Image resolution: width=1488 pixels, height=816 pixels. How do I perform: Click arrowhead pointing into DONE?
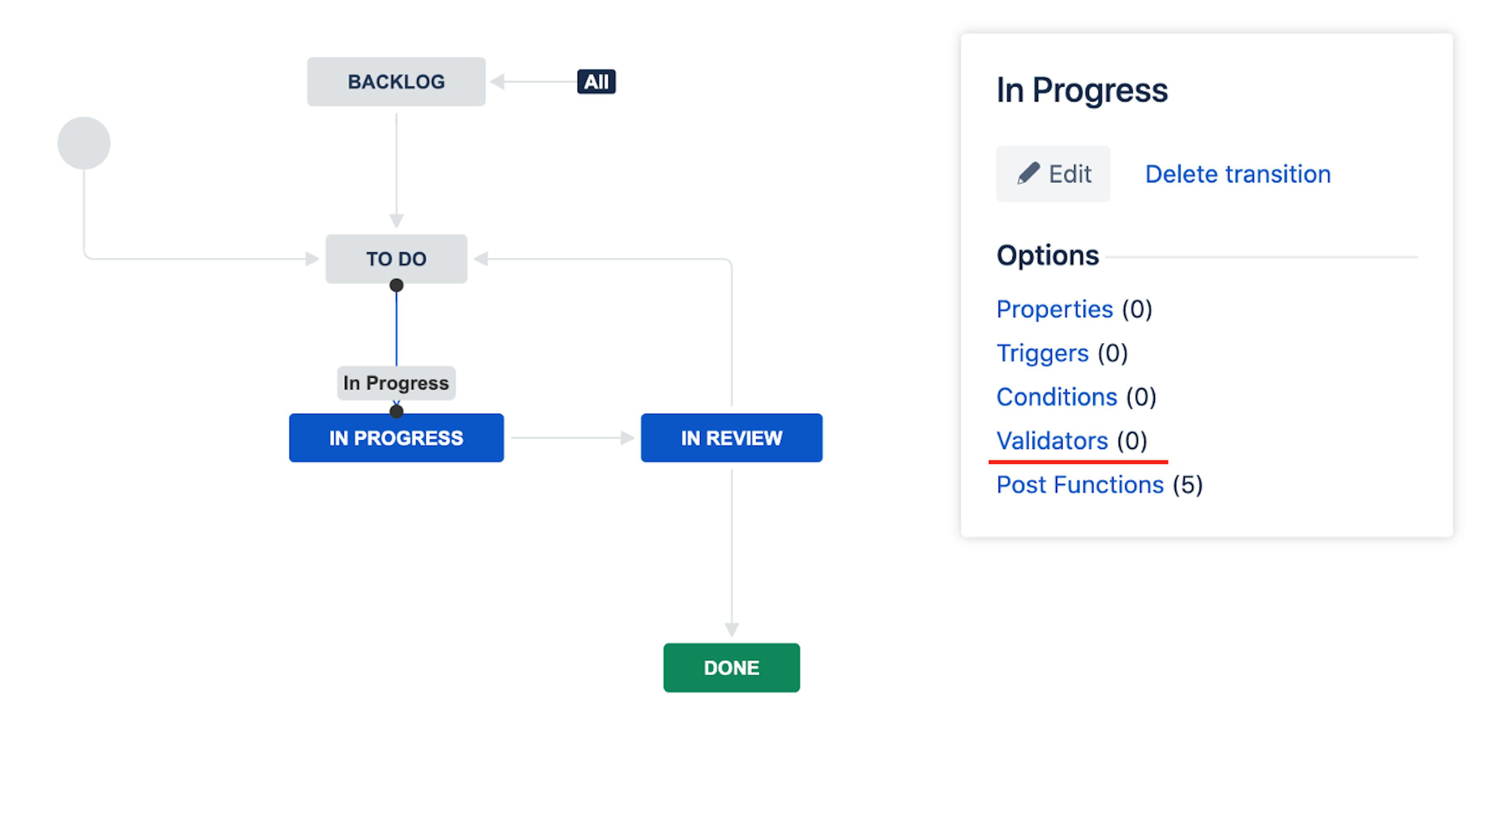(x=731, y=628)
